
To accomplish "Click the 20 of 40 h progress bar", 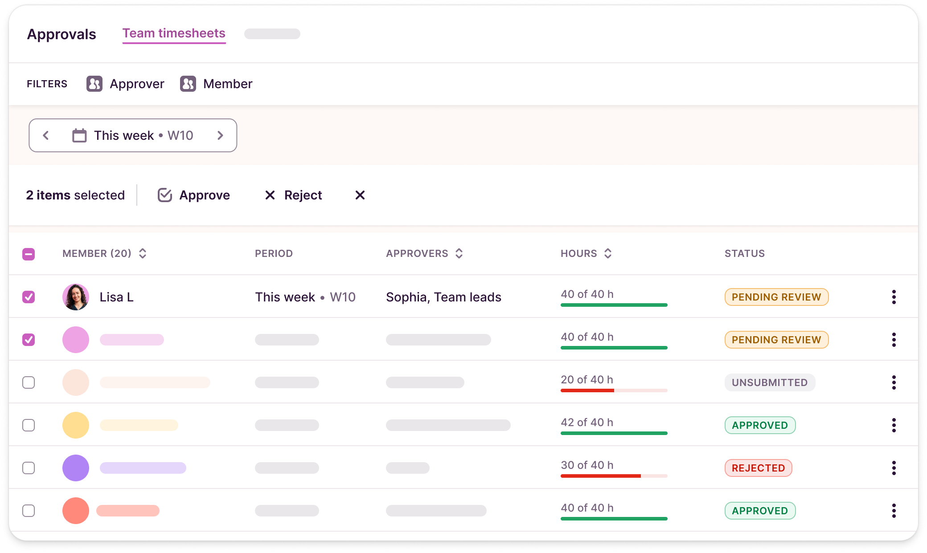I will (614, 390).
